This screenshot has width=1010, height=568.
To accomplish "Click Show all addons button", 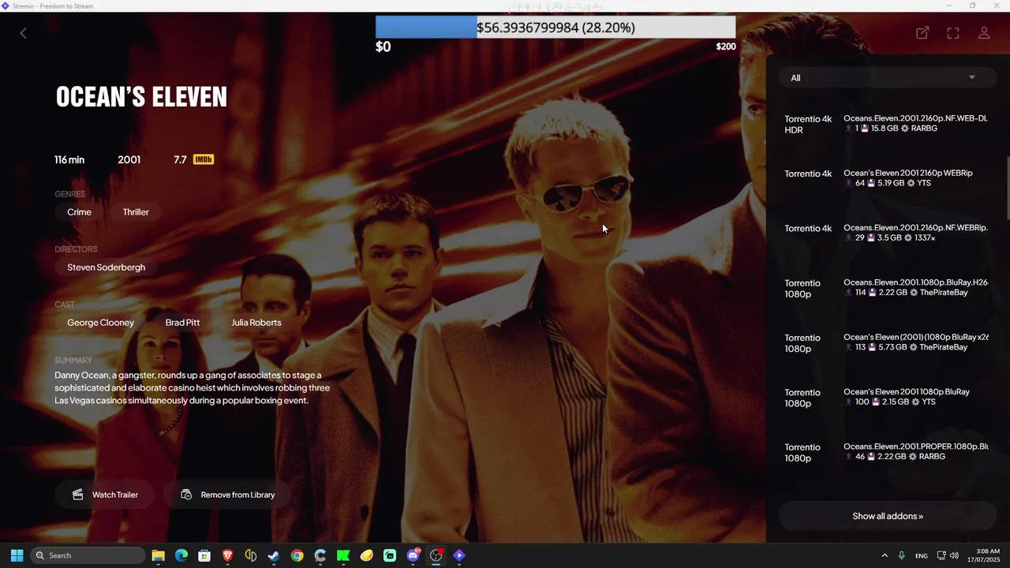I will click(x=888, y=516).
